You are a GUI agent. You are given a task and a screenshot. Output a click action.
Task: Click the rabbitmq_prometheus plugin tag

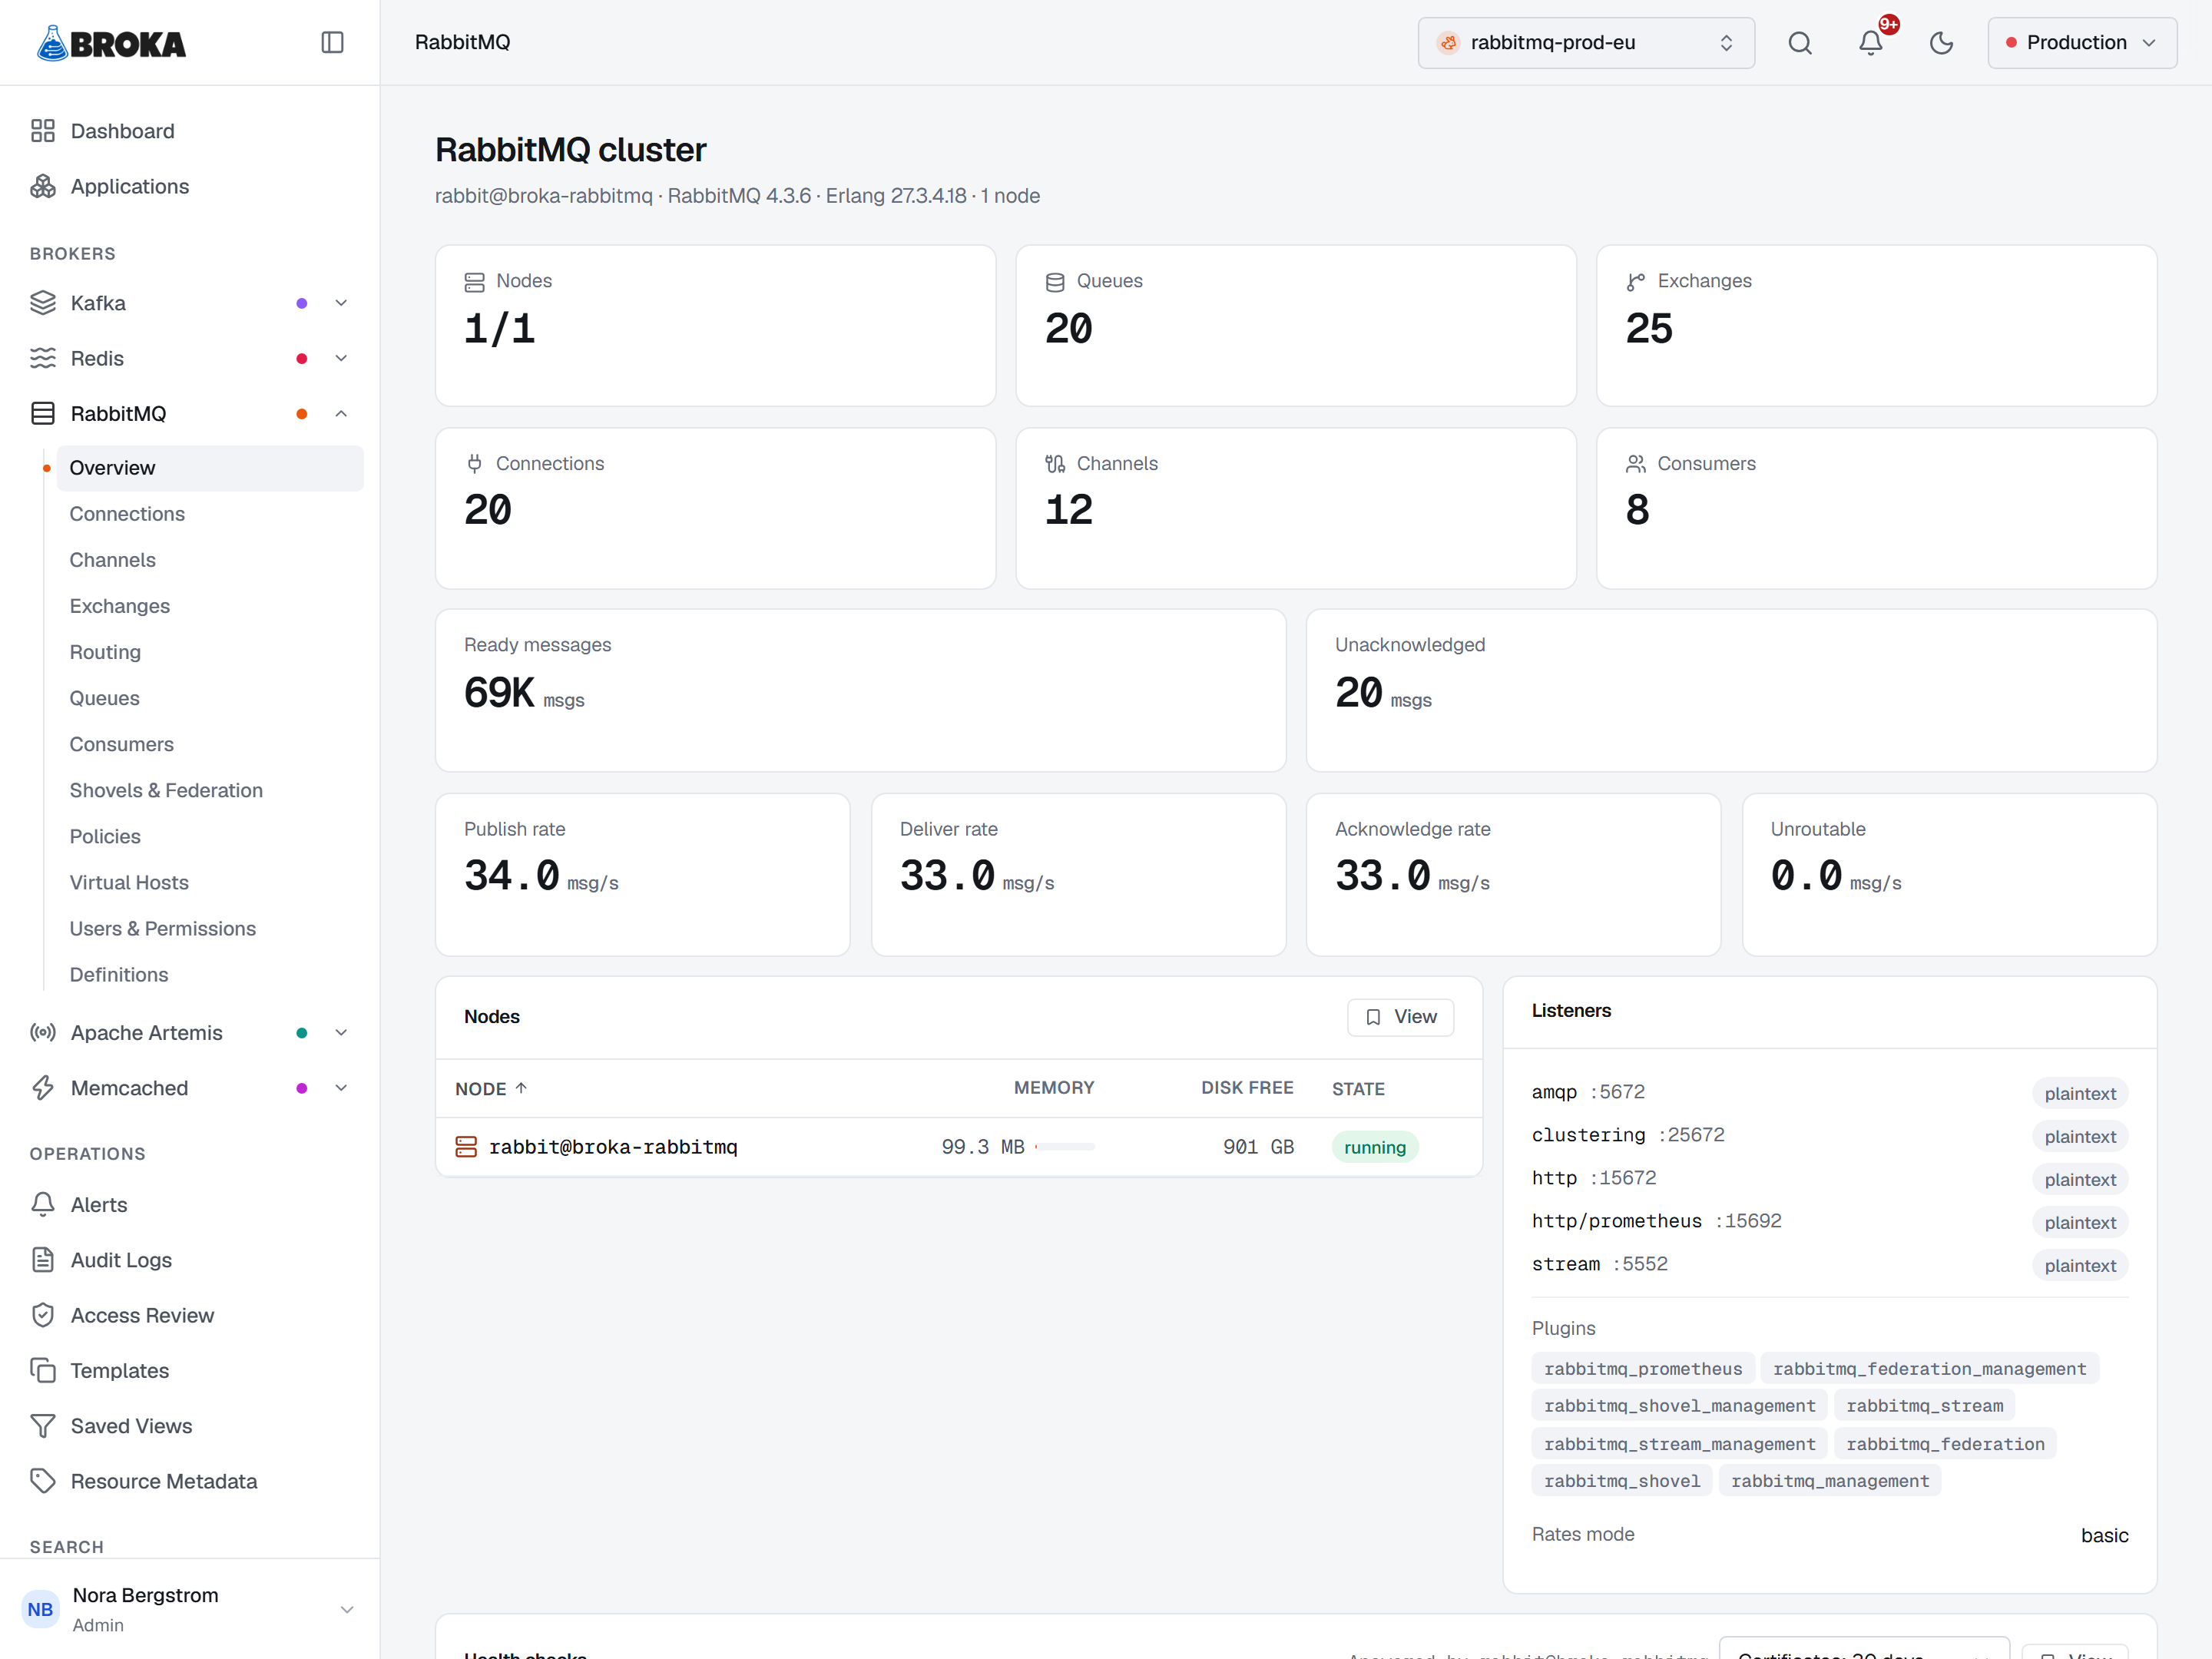pos(1642,1368)
